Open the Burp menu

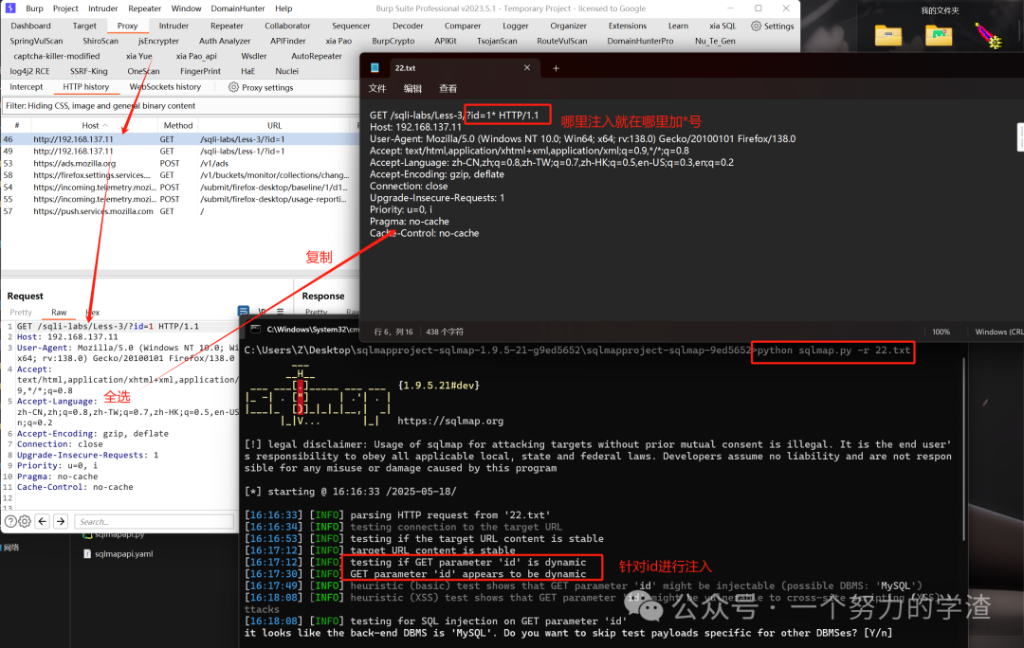(35, 9)
